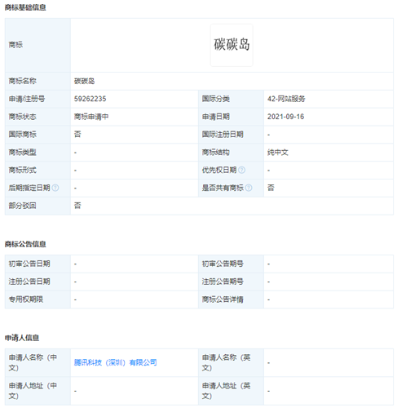Viewport: 397px width, 408px height.
Task: Click the 商标基础信息 section heading
Action: pos(25,7)
